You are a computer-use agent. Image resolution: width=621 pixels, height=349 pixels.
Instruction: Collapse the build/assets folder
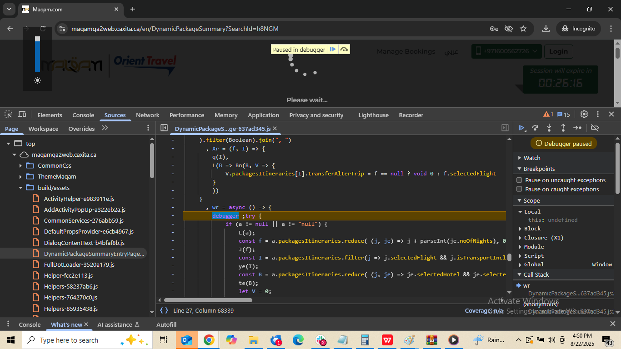(20, 188)
